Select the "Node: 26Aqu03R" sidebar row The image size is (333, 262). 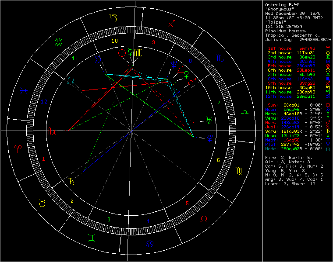[x=298, y=149]
